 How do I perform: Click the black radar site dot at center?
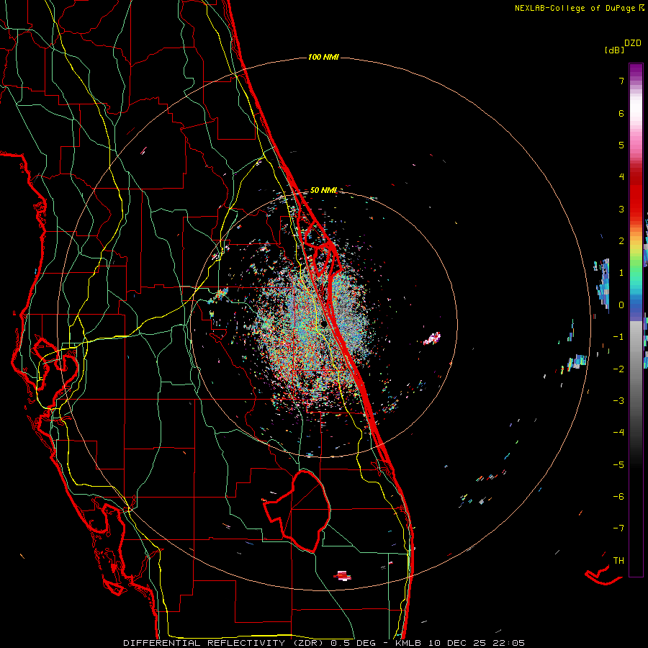click(x=323, y=325)
